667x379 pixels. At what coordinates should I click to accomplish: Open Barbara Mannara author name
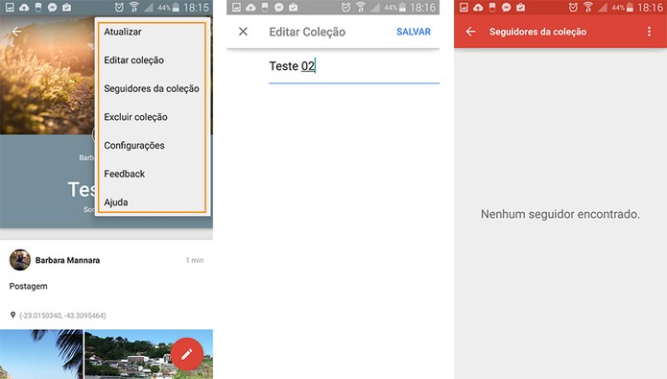coord(67,260)
